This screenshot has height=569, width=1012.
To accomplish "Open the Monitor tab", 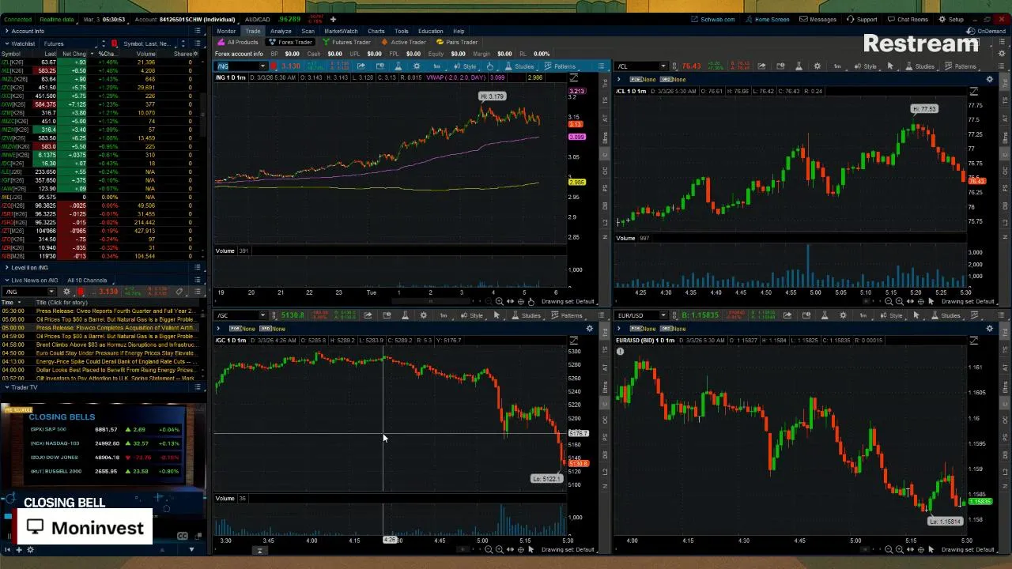I will coord(226,31).
